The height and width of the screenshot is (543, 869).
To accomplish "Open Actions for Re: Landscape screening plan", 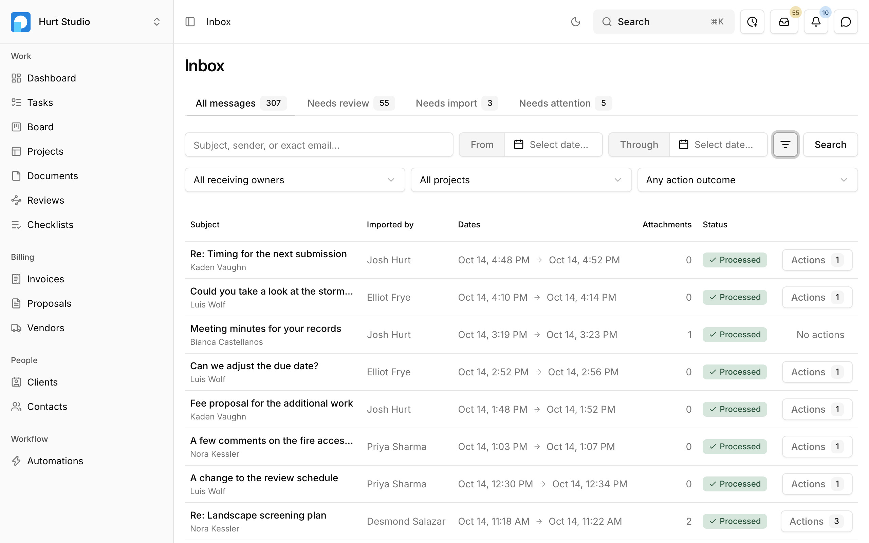I will [x=817, y=522].
